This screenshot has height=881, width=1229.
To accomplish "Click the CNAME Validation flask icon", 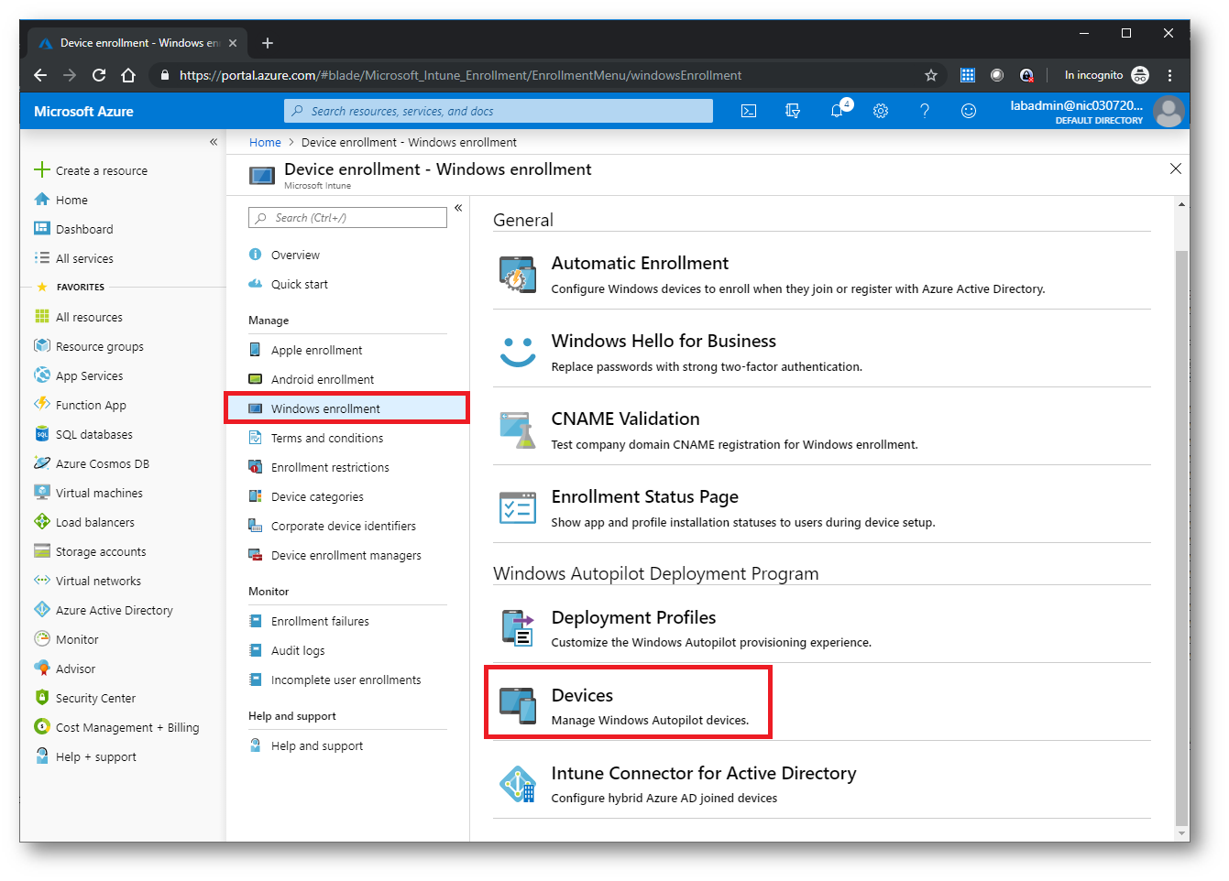I will tap(518, 430).
